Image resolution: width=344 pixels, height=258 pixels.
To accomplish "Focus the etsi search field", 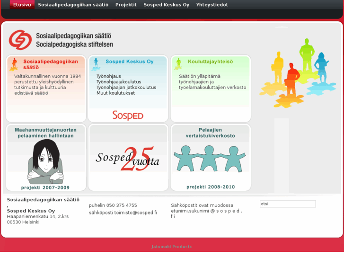I will [288, 204].
